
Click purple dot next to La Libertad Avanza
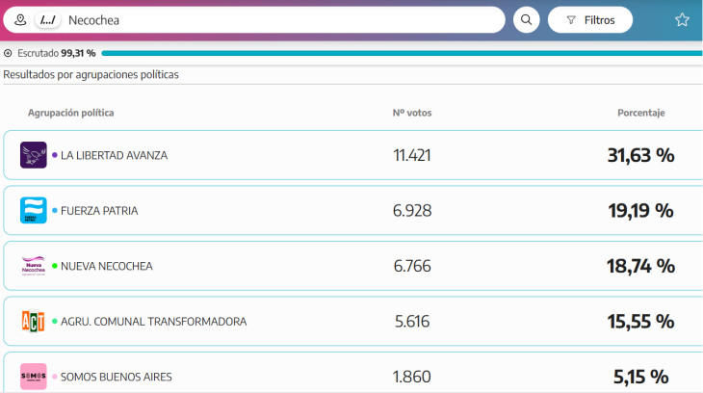[x=55, y=155]
